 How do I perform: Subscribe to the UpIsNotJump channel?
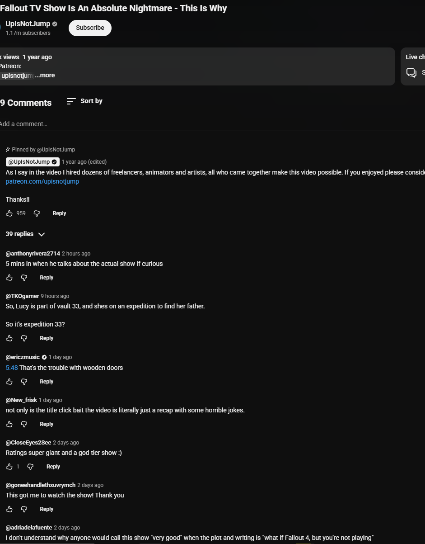90,28
